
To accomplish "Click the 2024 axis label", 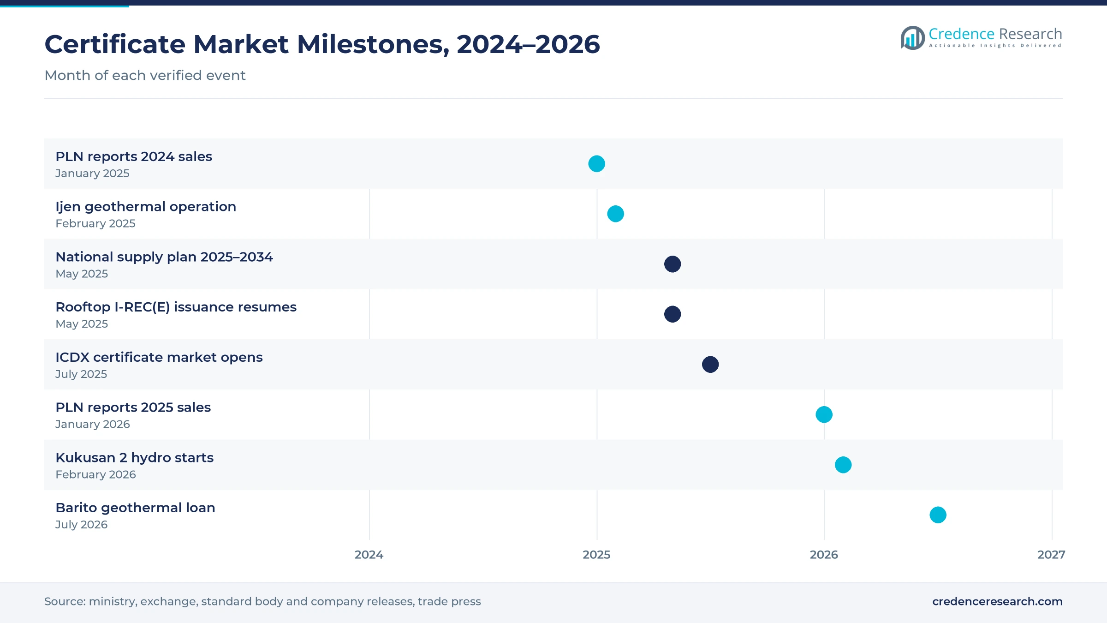I will (x=369, y=555).
